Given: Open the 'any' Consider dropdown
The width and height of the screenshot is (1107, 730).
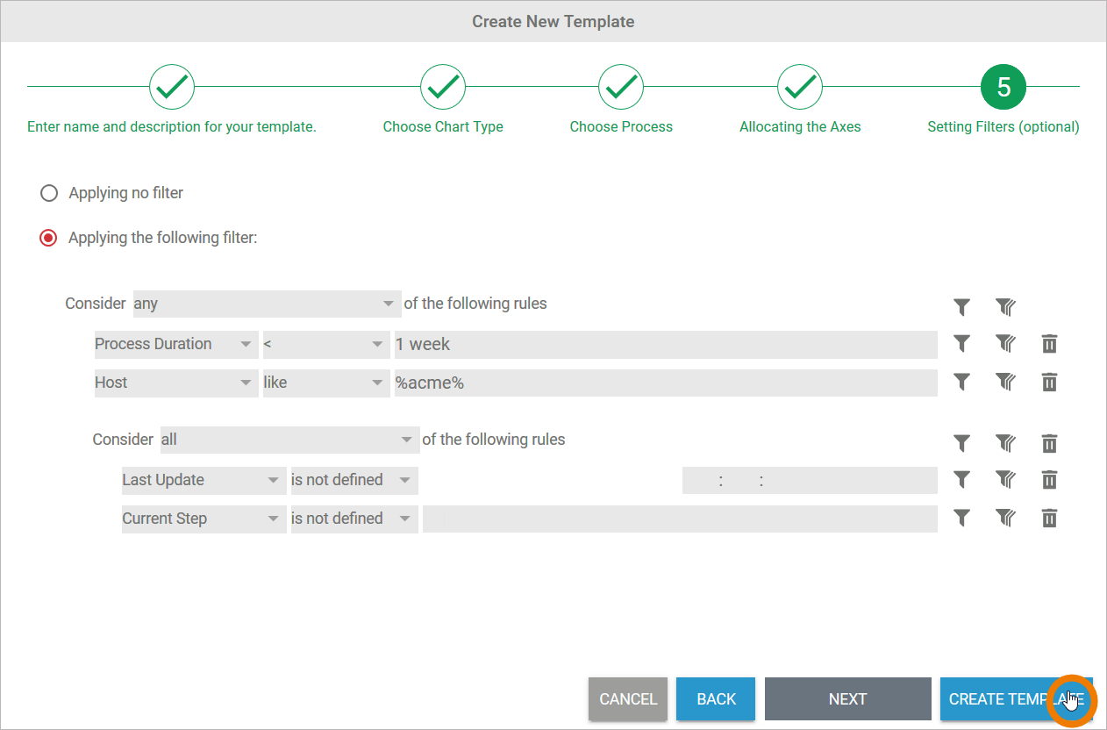Looking at the screenshot, I should pyautogui.click(x=267, y=304).
